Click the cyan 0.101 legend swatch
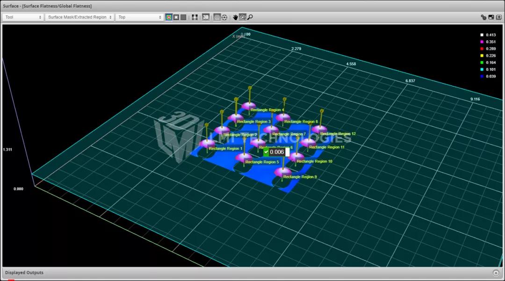Viewport: 505px width, 281px height. pyautogui.click(x=482, y=70)
